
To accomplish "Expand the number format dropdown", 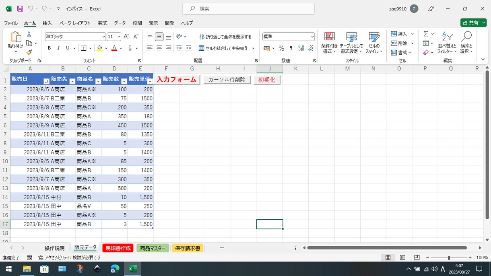I will tap(312, 37).
